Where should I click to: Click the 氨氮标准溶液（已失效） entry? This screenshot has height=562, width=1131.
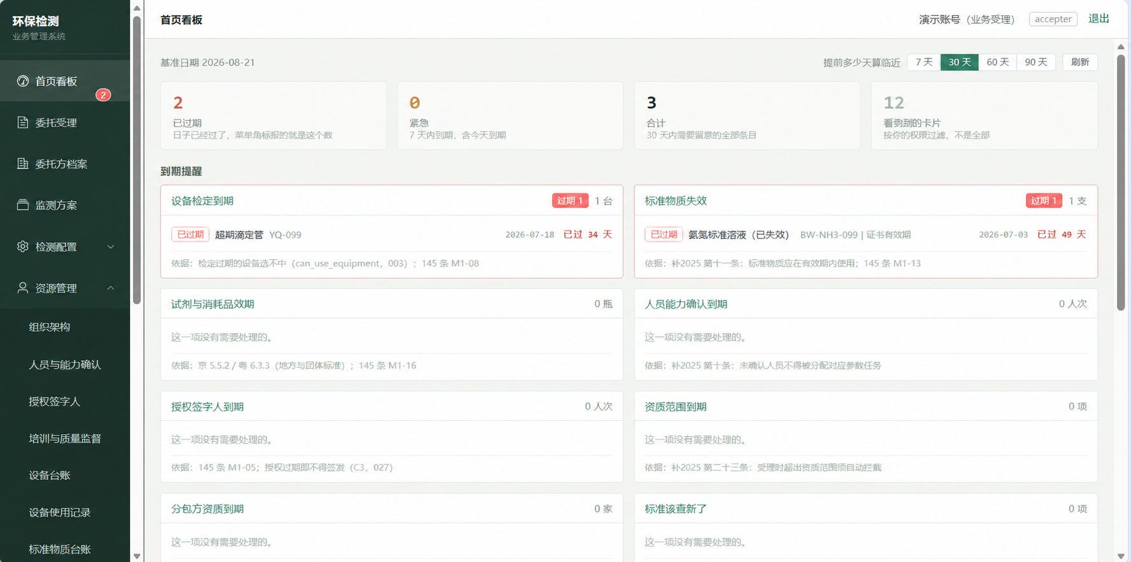click(x=866, y=235)
